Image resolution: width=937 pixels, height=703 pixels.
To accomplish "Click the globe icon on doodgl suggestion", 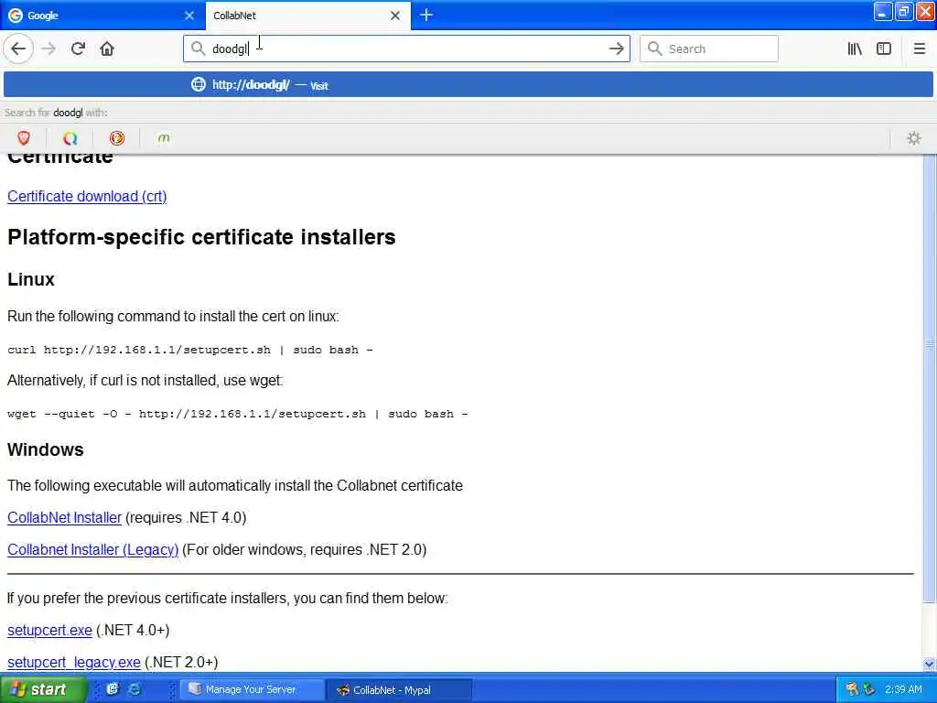I will [x=199, y=84].
